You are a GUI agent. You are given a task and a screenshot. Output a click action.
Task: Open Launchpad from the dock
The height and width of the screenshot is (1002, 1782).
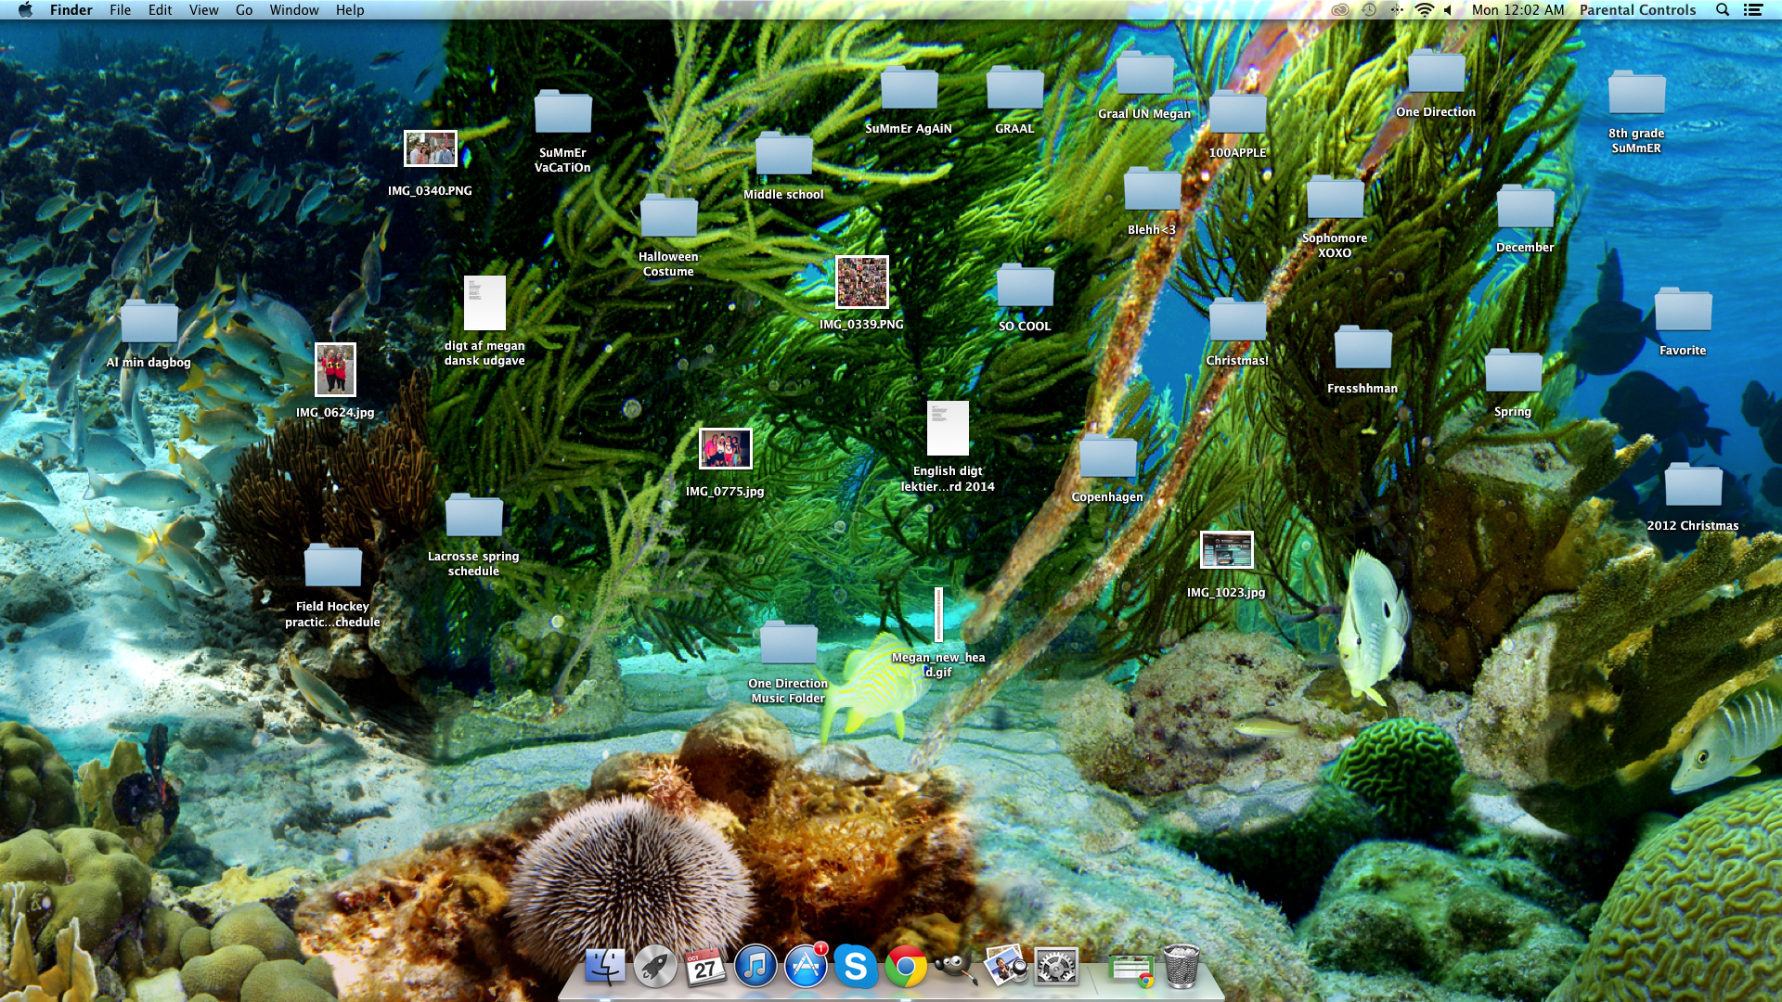(655, 968)
